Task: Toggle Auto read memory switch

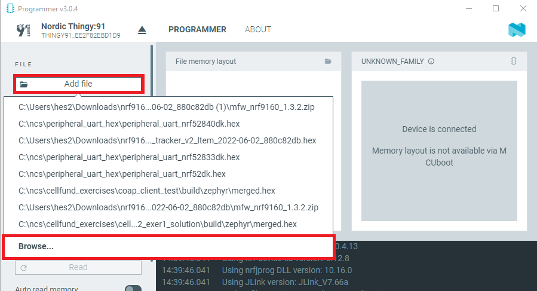Action: pos(133,289)
